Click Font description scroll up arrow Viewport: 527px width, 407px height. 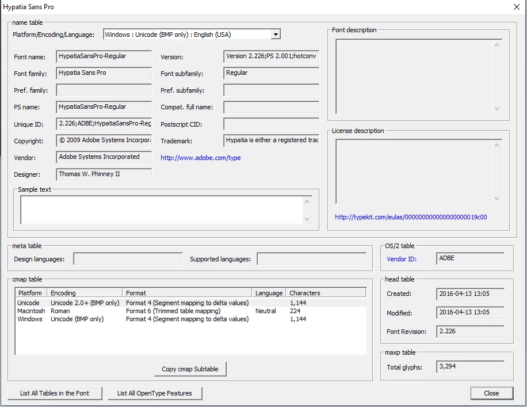click(x=497, y=45)
